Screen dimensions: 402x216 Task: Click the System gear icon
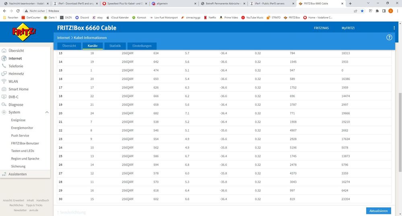4,112
